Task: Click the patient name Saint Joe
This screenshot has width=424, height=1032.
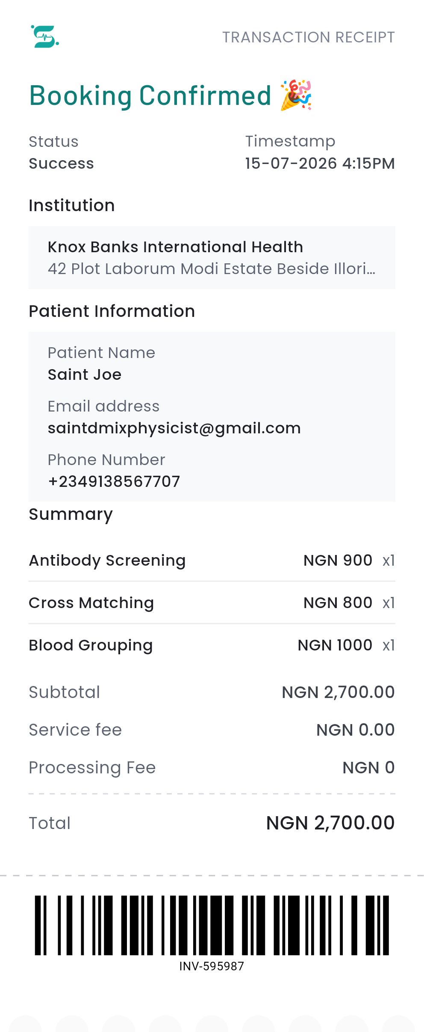Action: [x=85, y=375]
